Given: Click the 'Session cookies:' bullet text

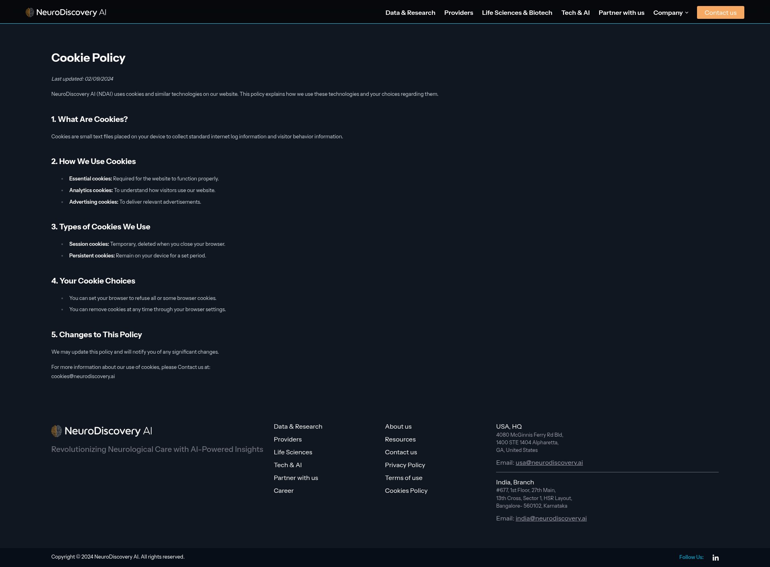Looking at the screenshot, I should 89,244.
